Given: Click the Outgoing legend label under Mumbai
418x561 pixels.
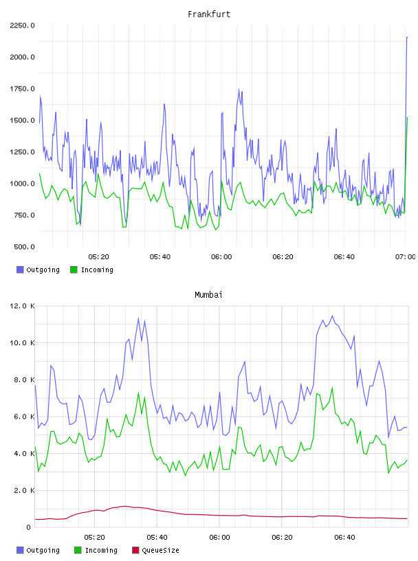Looking at the screenshot, I should point(43,550).
